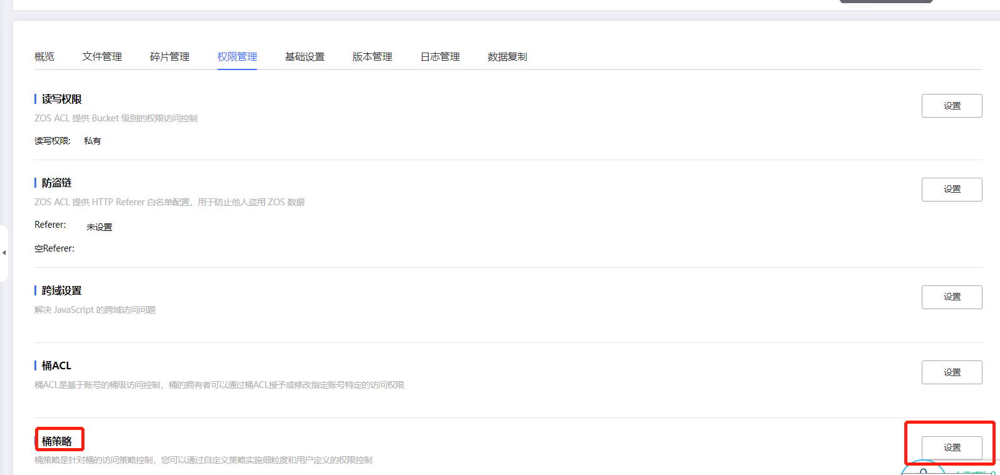Collapse the left sidebar using the arrow handle
The image size is (1000, 475).
pos(4,253)
